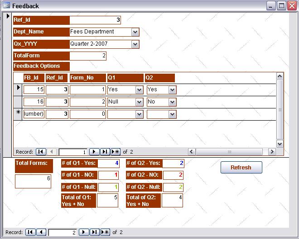Open Q1 dropdown for FB_Id 15
299x239 pixels.
[x=139, y=90]
